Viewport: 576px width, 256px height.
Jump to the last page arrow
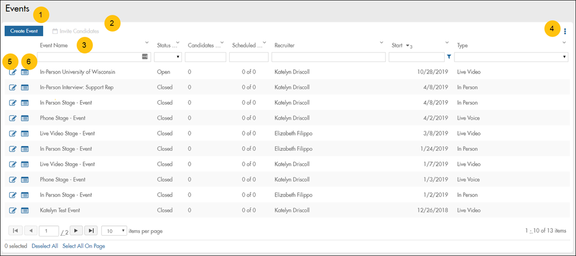click(91, 231)
